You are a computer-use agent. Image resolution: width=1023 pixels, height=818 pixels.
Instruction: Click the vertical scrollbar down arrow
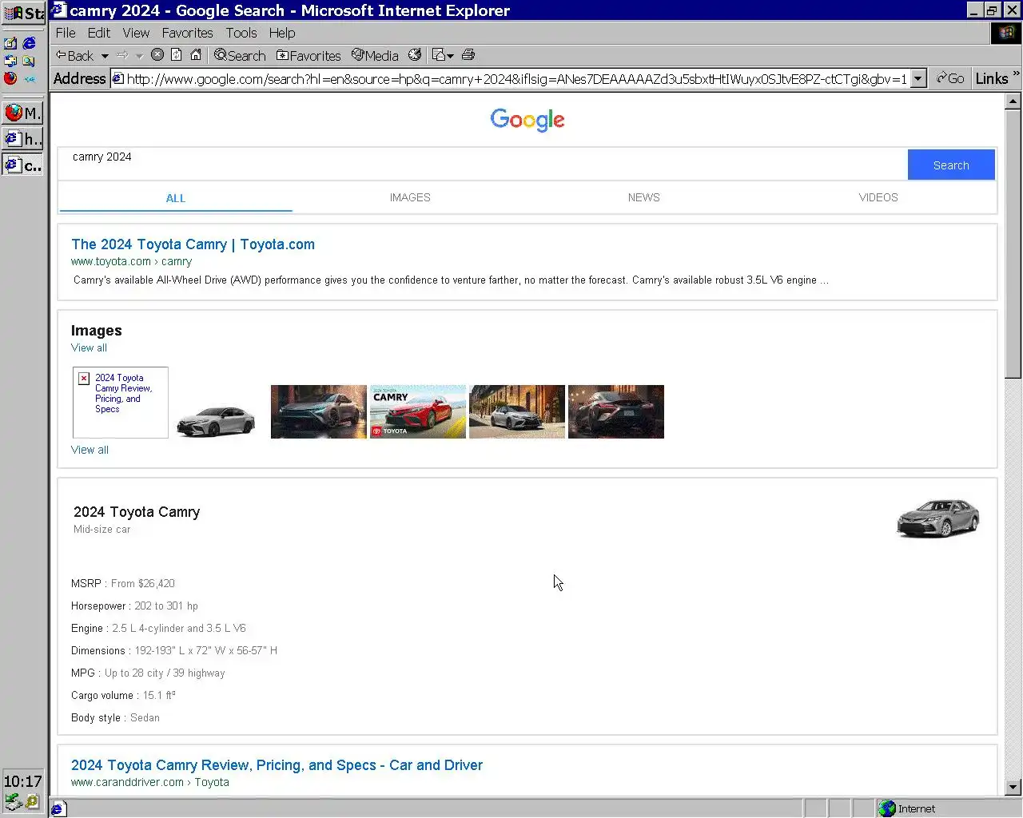point(1013,787)
